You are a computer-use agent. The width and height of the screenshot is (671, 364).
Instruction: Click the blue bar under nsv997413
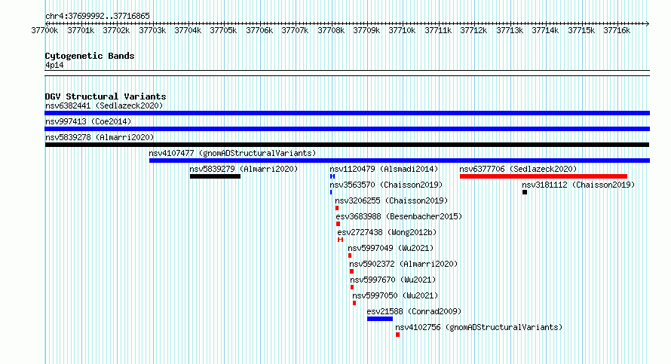pyautogui.click(x=347, y=129)
